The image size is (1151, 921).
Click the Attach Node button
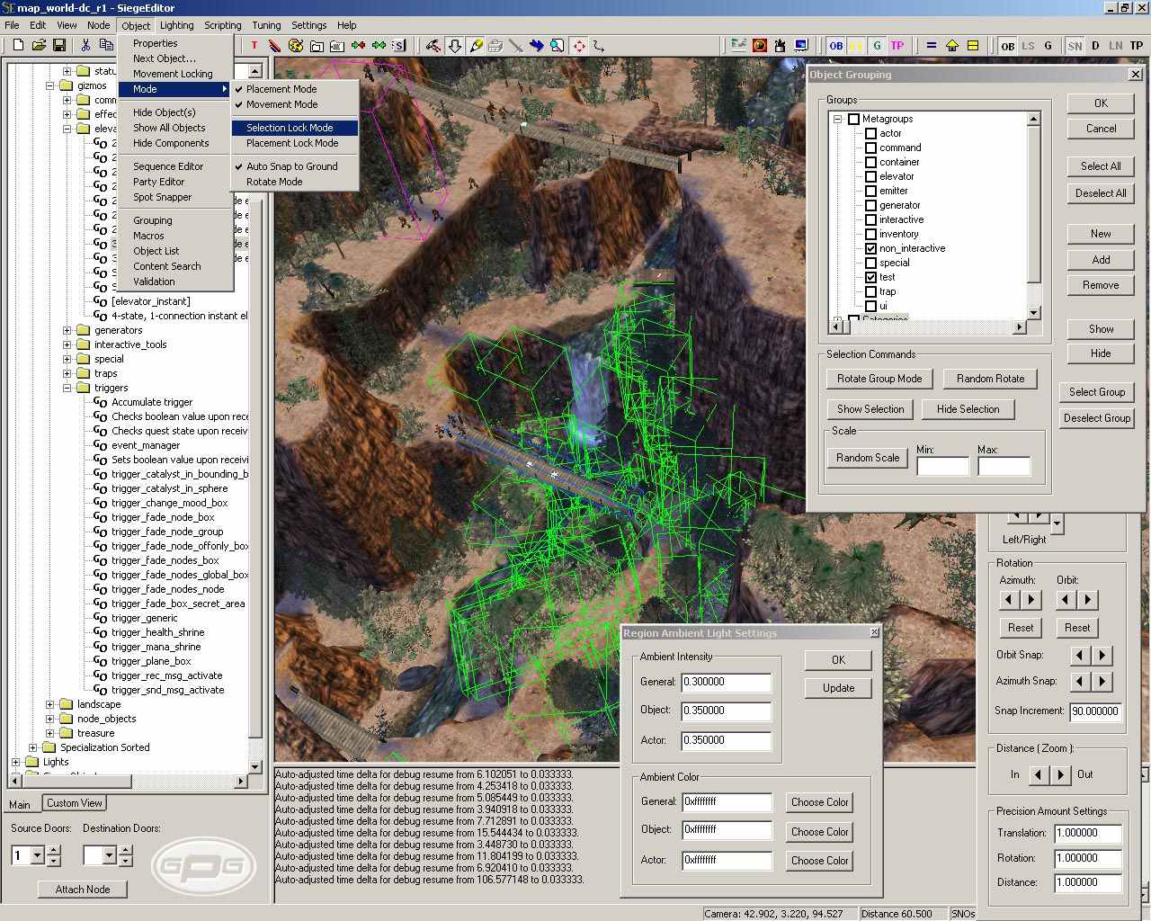coord(83,890)
